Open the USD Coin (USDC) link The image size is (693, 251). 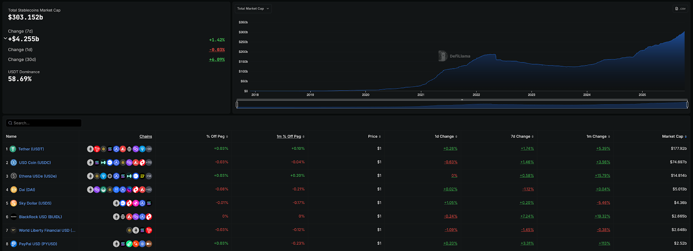(35, 163)
